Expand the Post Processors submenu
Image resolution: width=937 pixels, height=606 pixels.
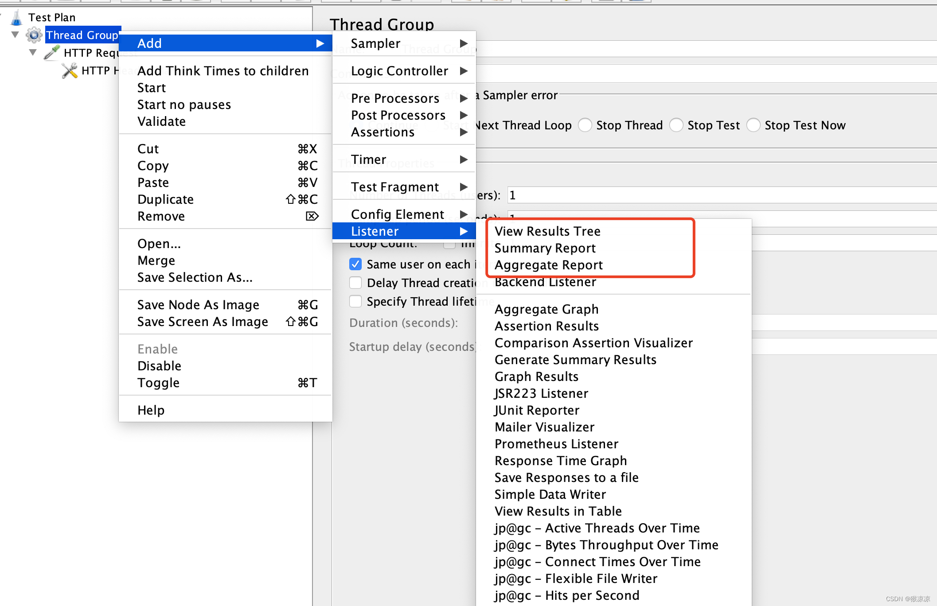(x=404, y=115)
